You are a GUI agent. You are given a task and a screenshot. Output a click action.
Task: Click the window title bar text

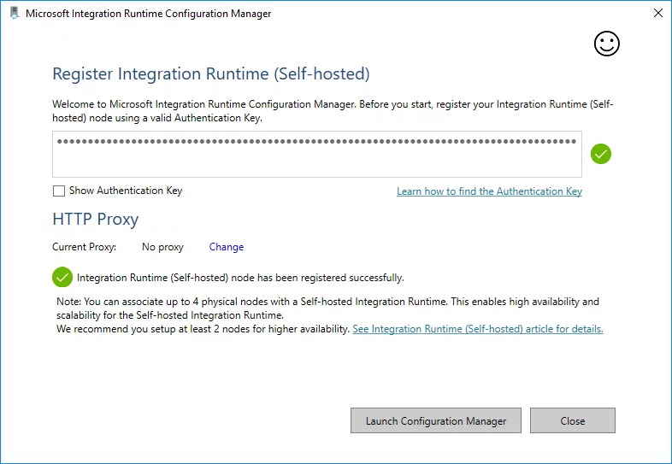coord(149,15)
